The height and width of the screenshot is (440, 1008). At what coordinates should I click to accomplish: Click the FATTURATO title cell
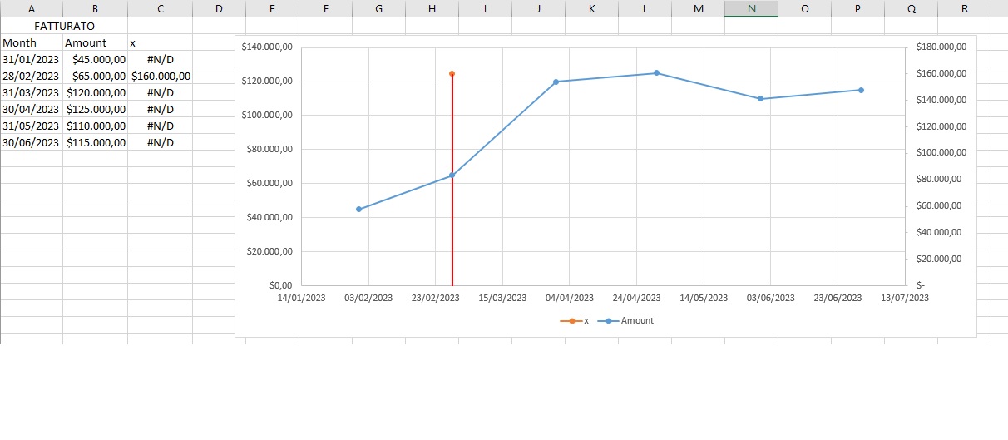point(64,26)
